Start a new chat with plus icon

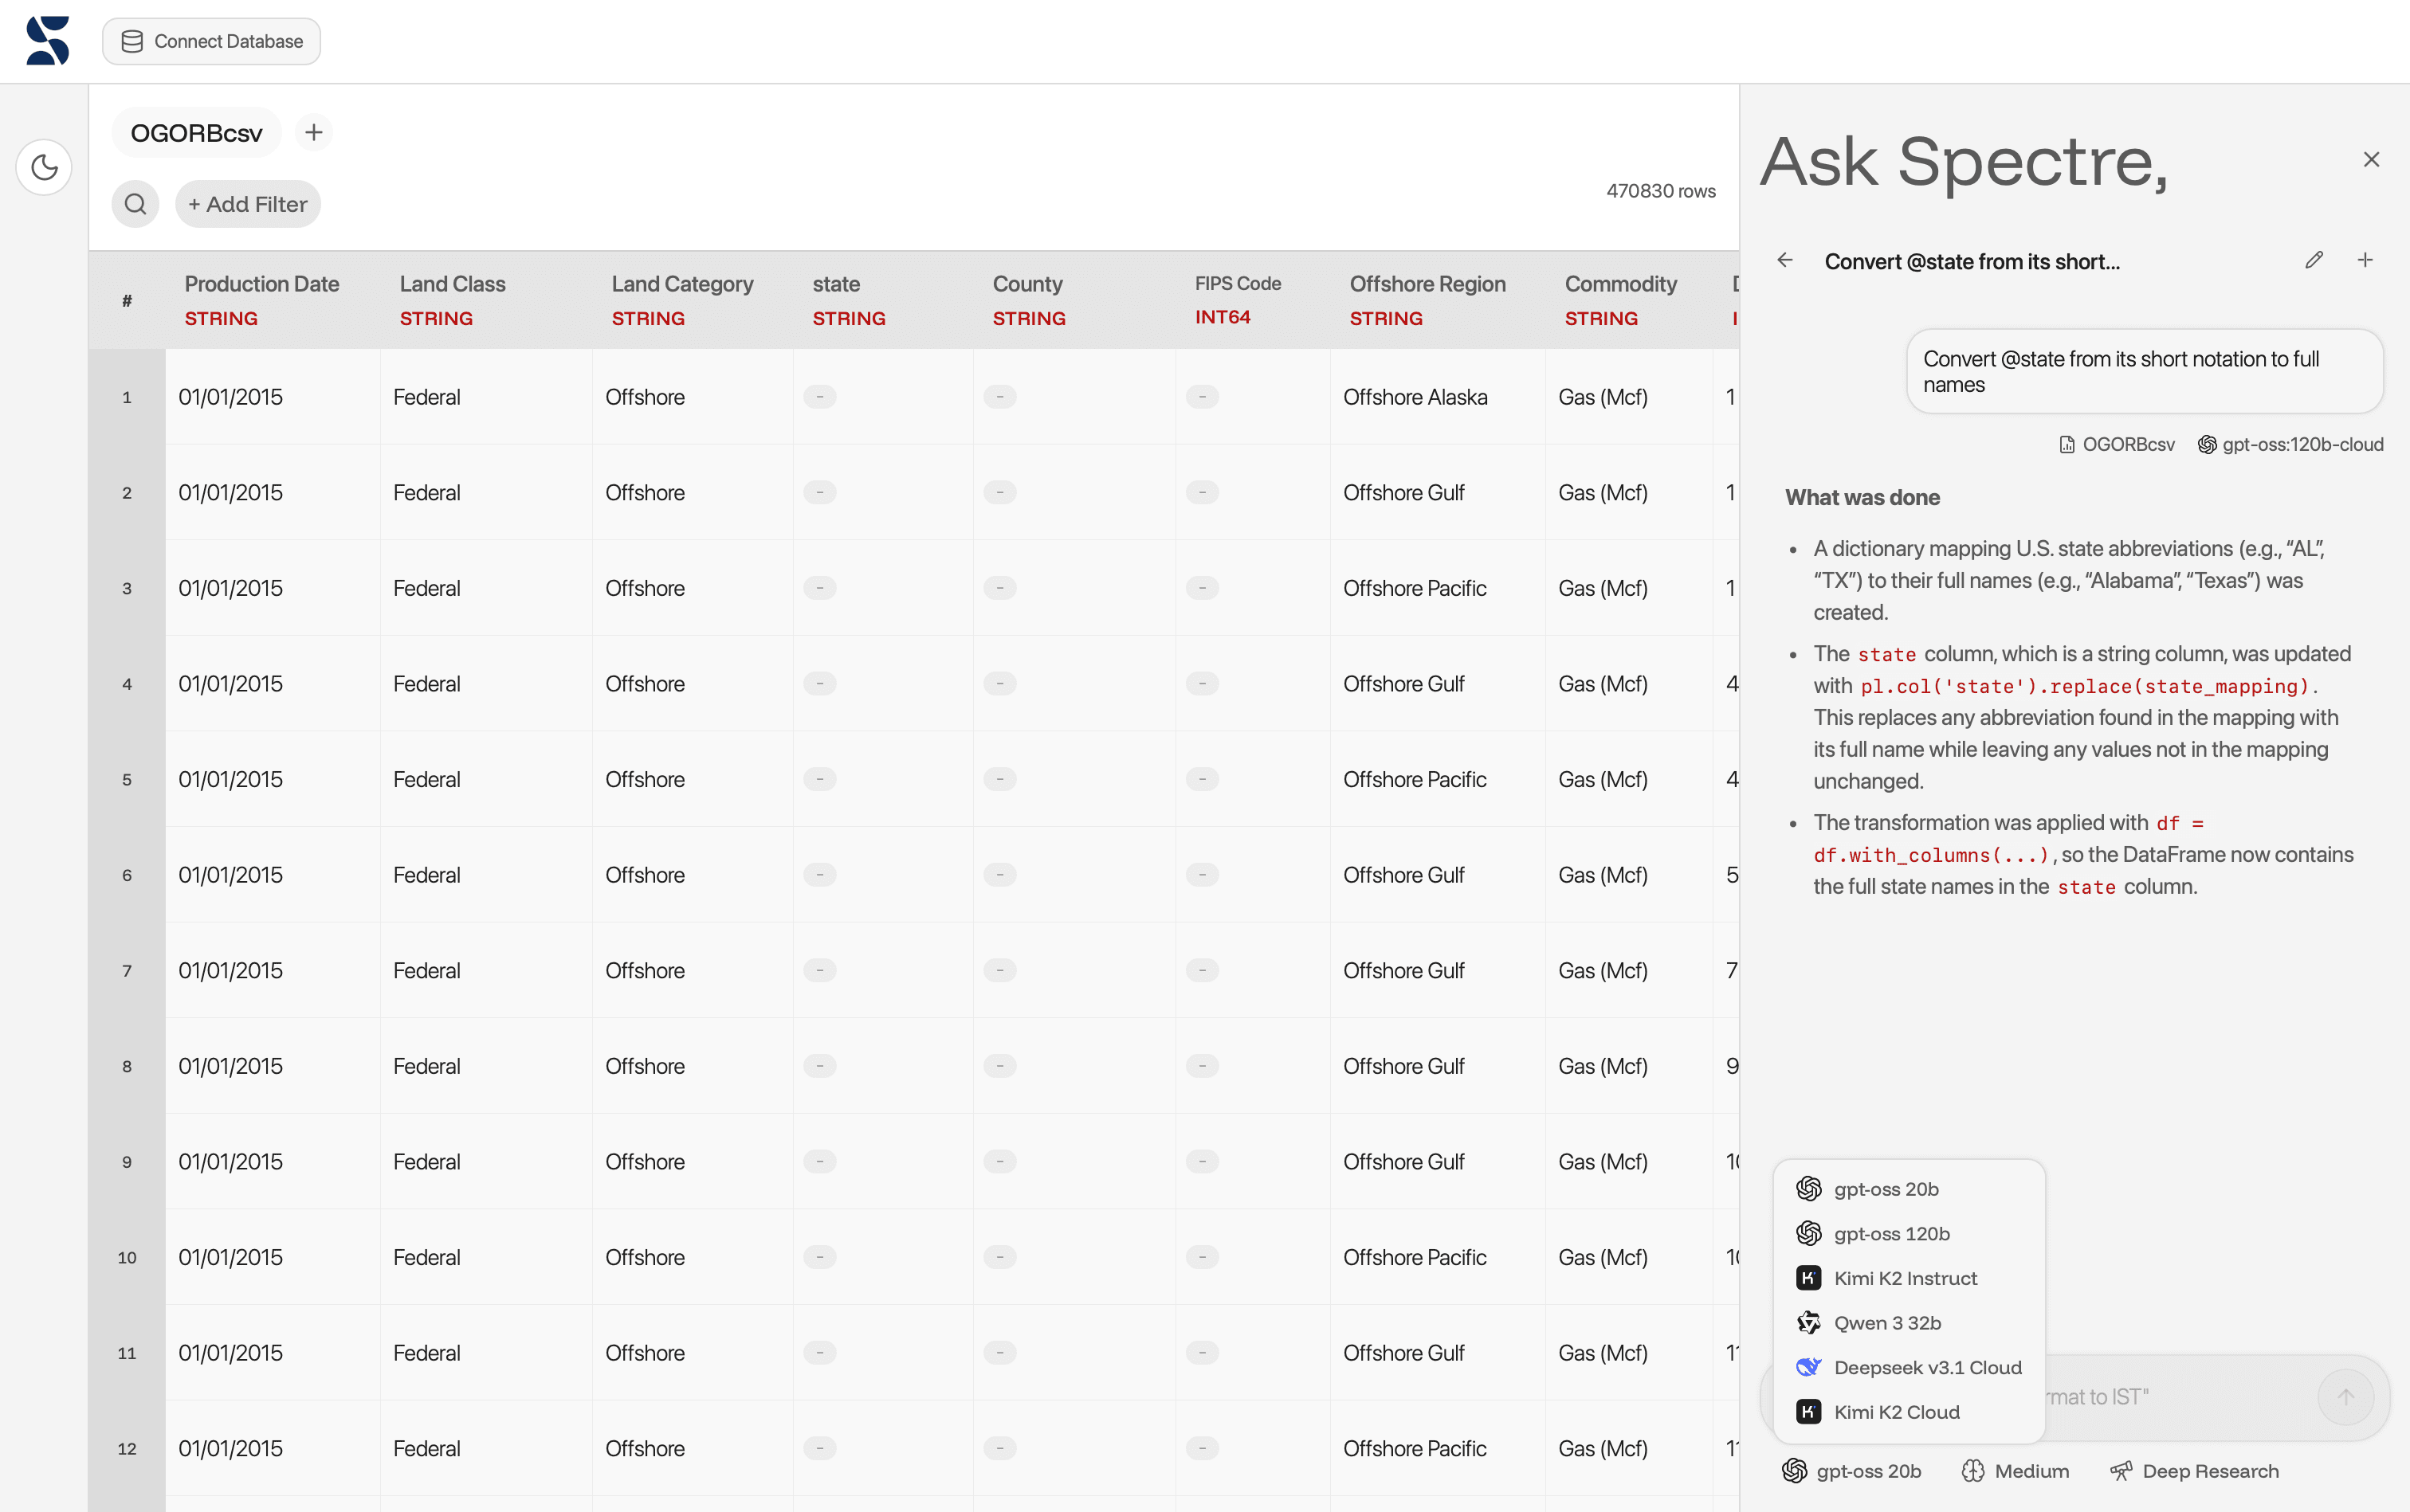(x=2365, y=260)
